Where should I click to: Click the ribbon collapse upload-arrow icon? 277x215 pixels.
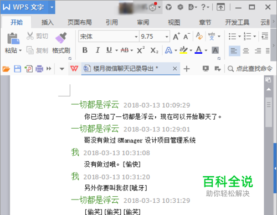(220, 7)
